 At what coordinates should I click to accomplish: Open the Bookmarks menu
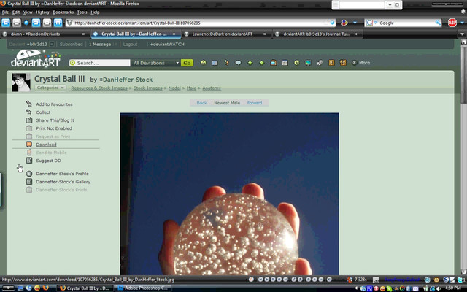[x=63, y=12]
